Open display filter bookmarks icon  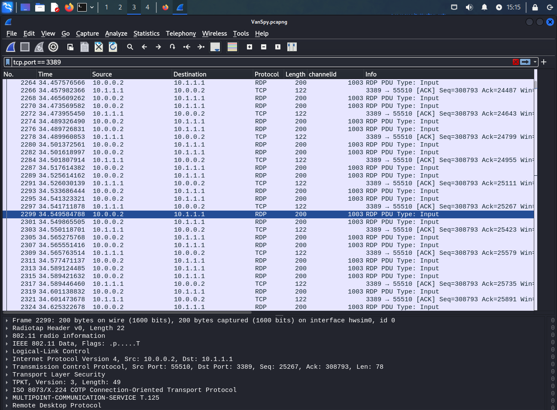point(8,62)
